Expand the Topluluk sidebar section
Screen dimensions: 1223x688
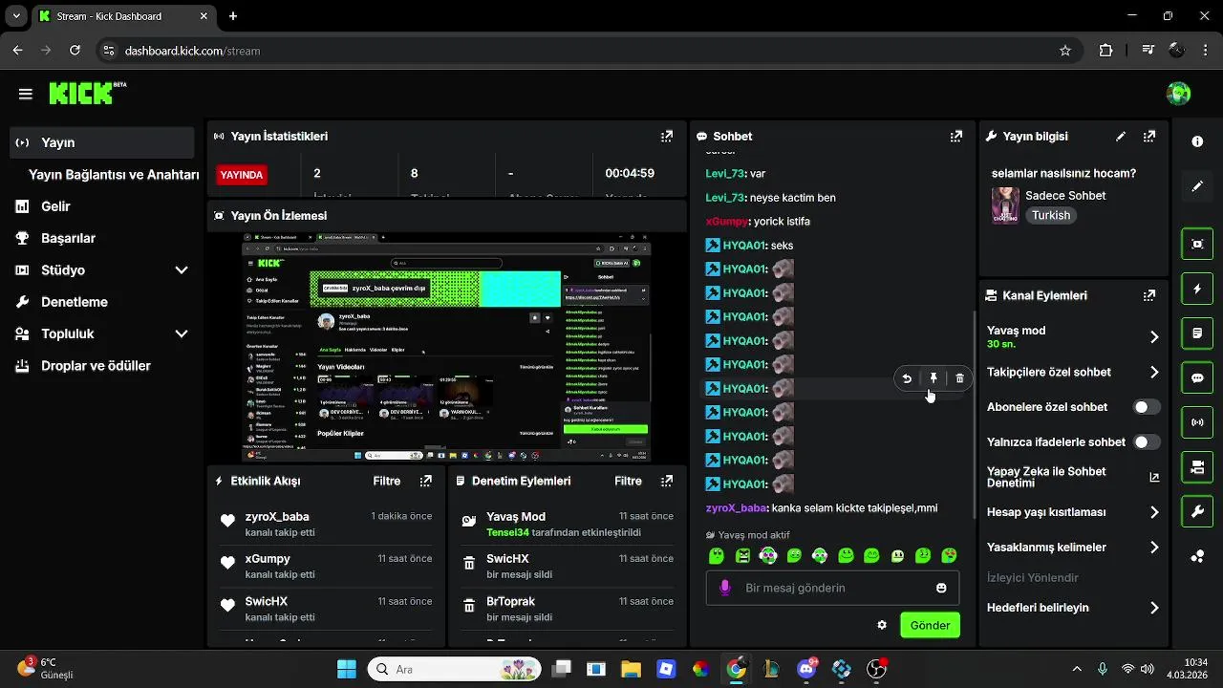pyautogui.click(x=182, y=334)
